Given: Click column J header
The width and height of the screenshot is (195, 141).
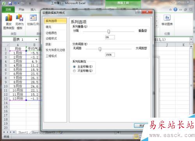Looking at the screenshot, I should 167,45.
